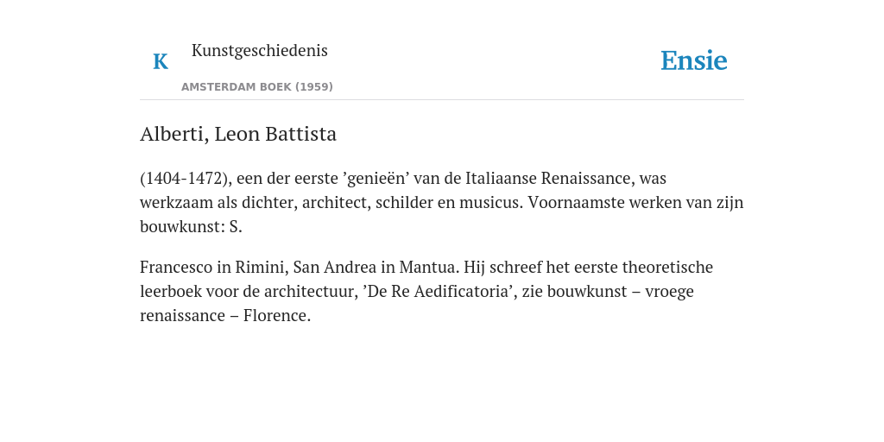Click the phrase Italiaanse Renaissance
This screenshot has height=442, width=884.
tap(550, 178)
